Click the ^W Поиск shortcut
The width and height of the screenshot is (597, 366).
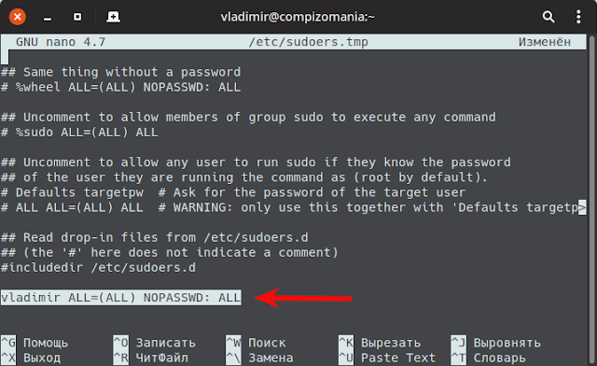pyautogui.click(x=256, y=343)
